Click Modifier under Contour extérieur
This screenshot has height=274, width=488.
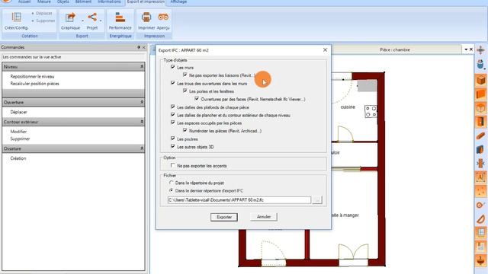pos(18,132)
